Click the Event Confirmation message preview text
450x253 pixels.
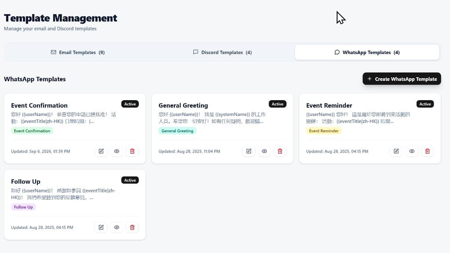coord(63,118)
